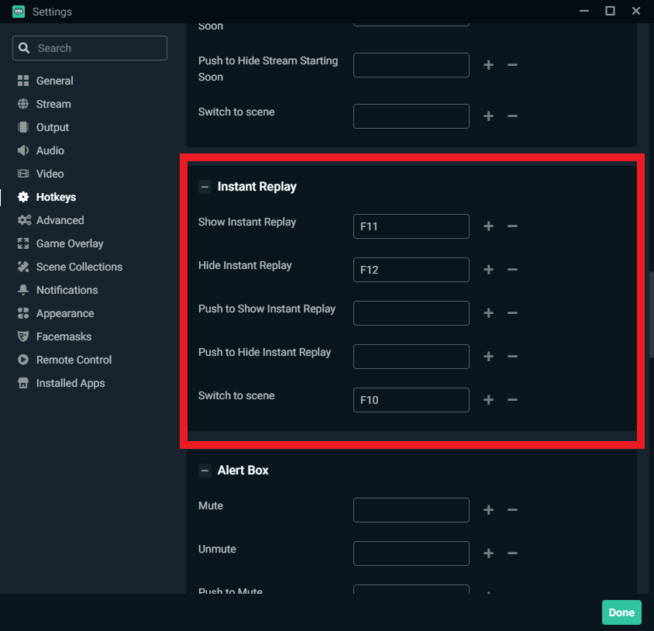Go to Game Overlay settings

click(x=69, y=243)
